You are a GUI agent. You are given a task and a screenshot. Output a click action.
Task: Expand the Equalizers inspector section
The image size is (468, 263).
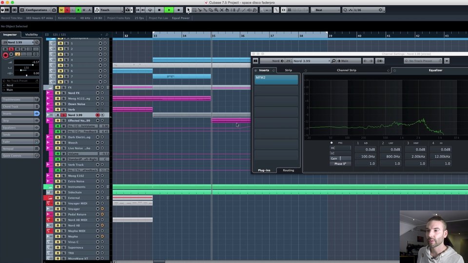(20, 128)
